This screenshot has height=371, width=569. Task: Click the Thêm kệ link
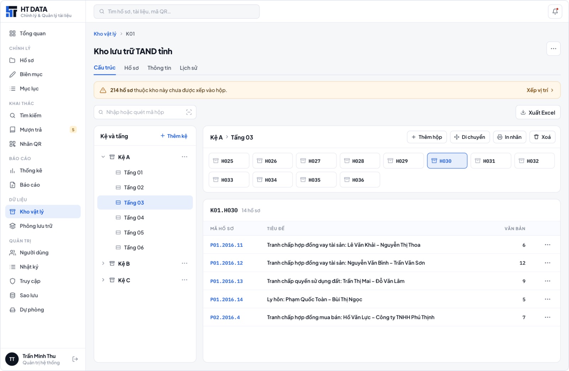coord(174,136)
